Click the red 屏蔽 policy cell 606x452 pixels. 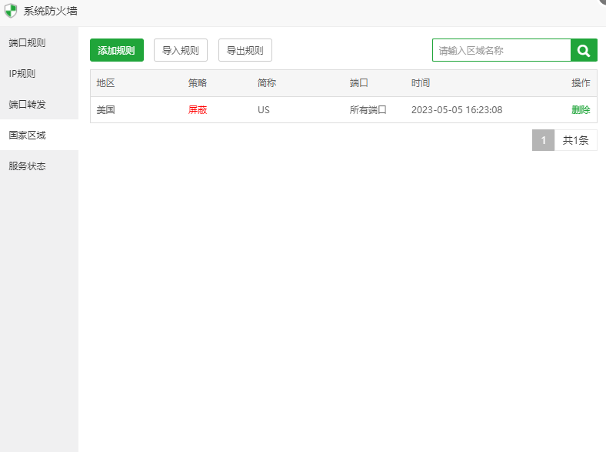pos(198,110)
